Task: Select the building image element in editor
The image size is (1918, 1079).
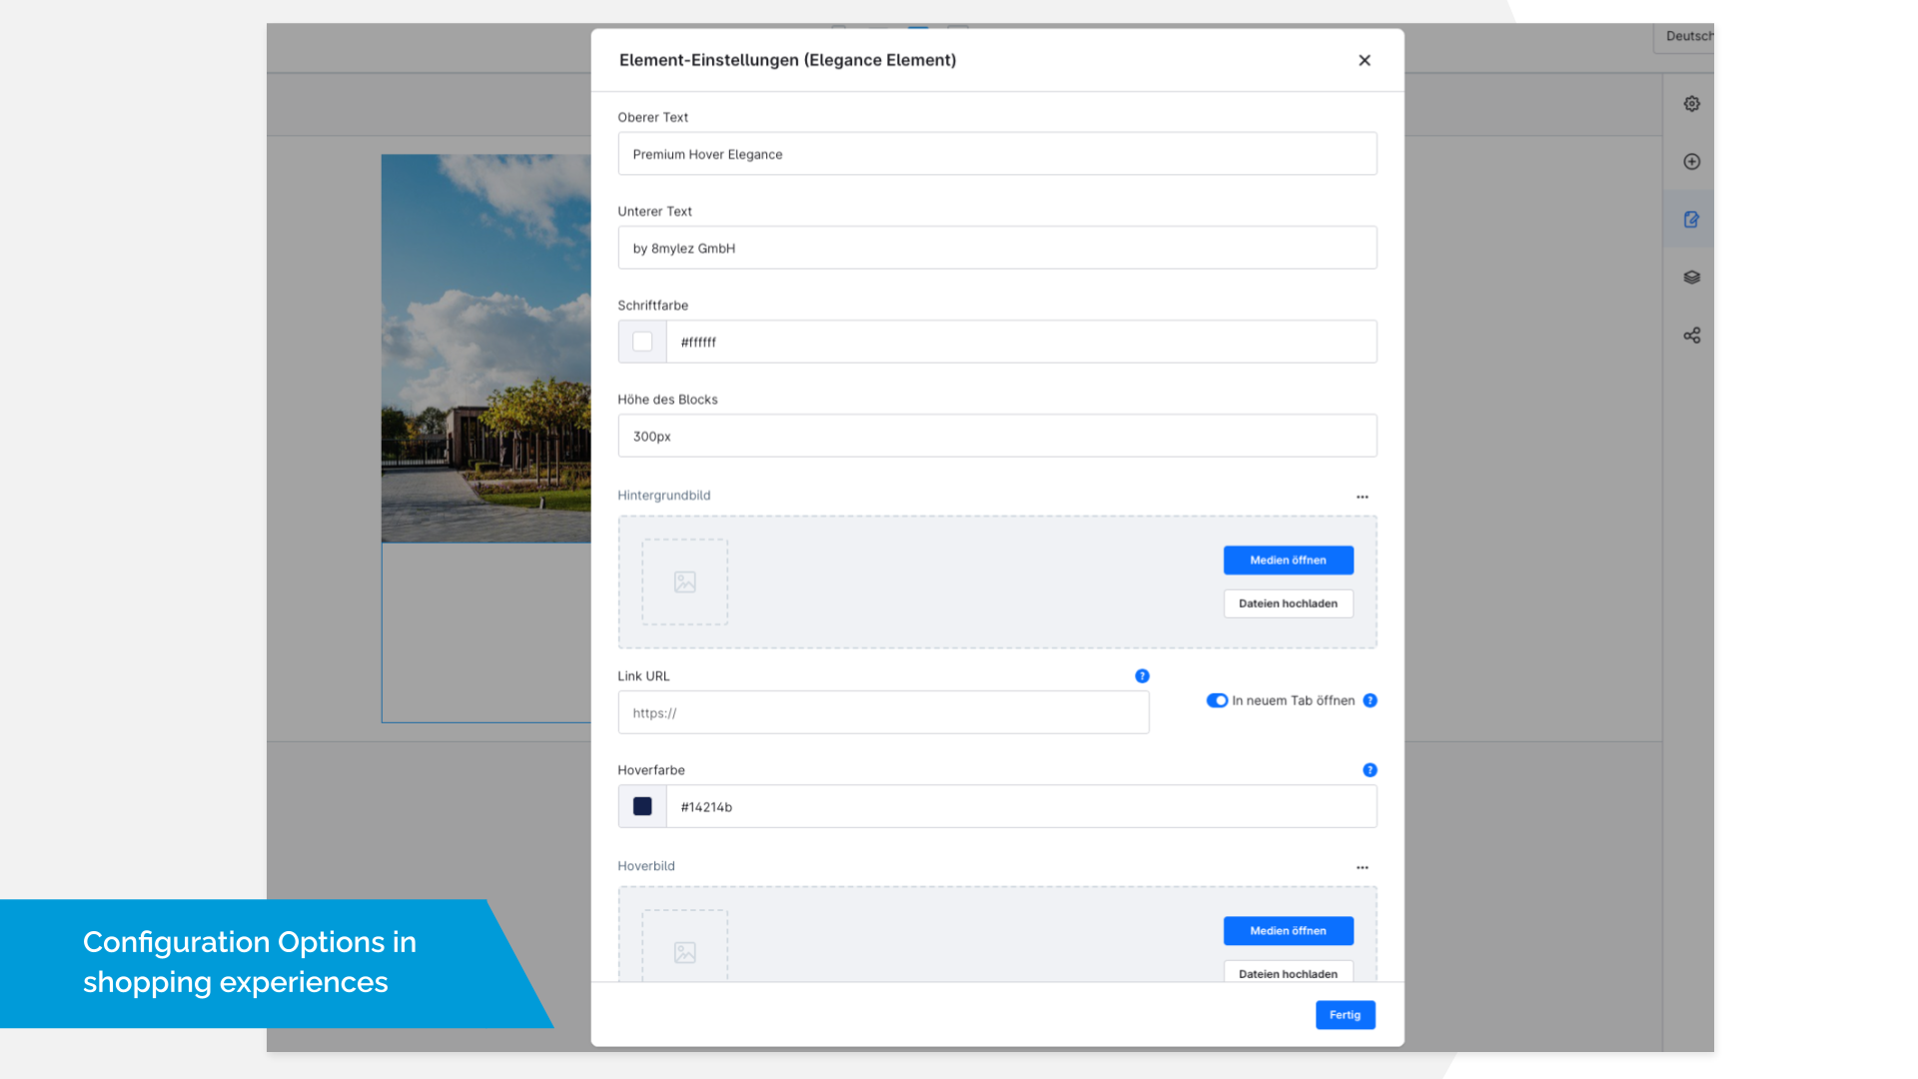Action: pos(486,349)
